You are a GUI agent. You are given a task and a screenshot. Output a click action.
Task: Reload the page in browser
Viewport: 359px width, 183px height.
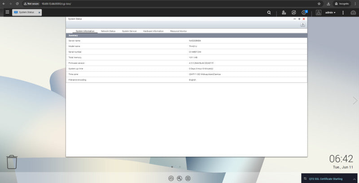click(x=17, y=4)
